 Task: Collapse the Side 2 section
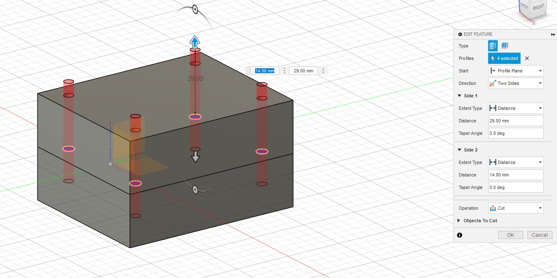459,150
